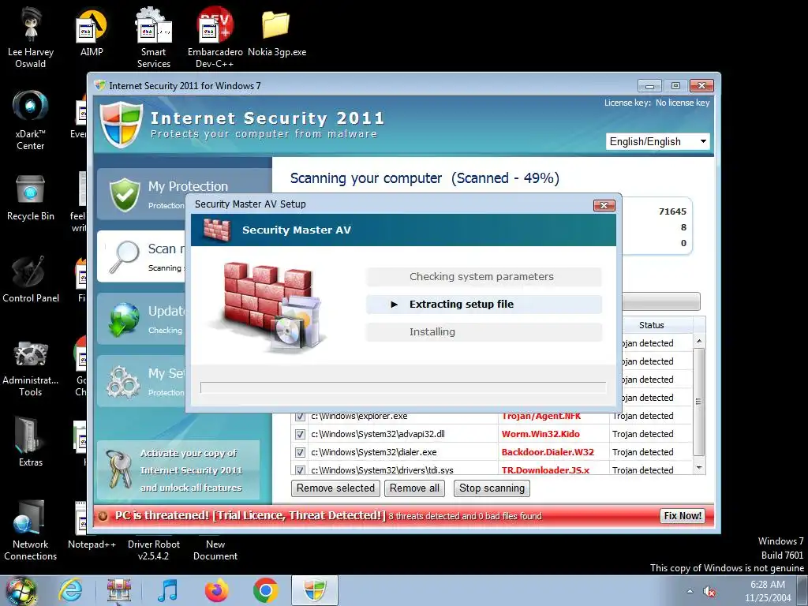Viewport: 808px width, 606px height.
Task: Click scroll-up arrow of threat list
Action: (699, 341)
